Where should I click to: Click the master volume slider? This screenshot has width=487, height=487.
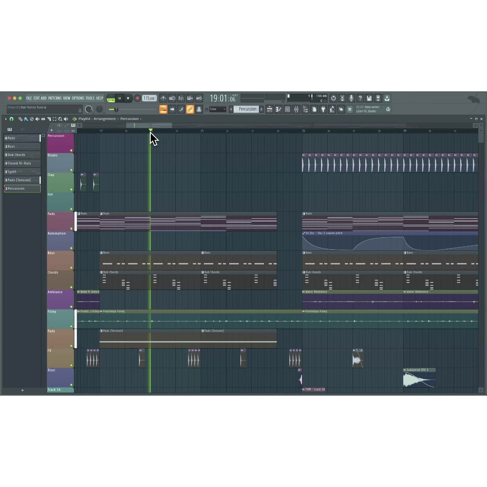[114, 109]
